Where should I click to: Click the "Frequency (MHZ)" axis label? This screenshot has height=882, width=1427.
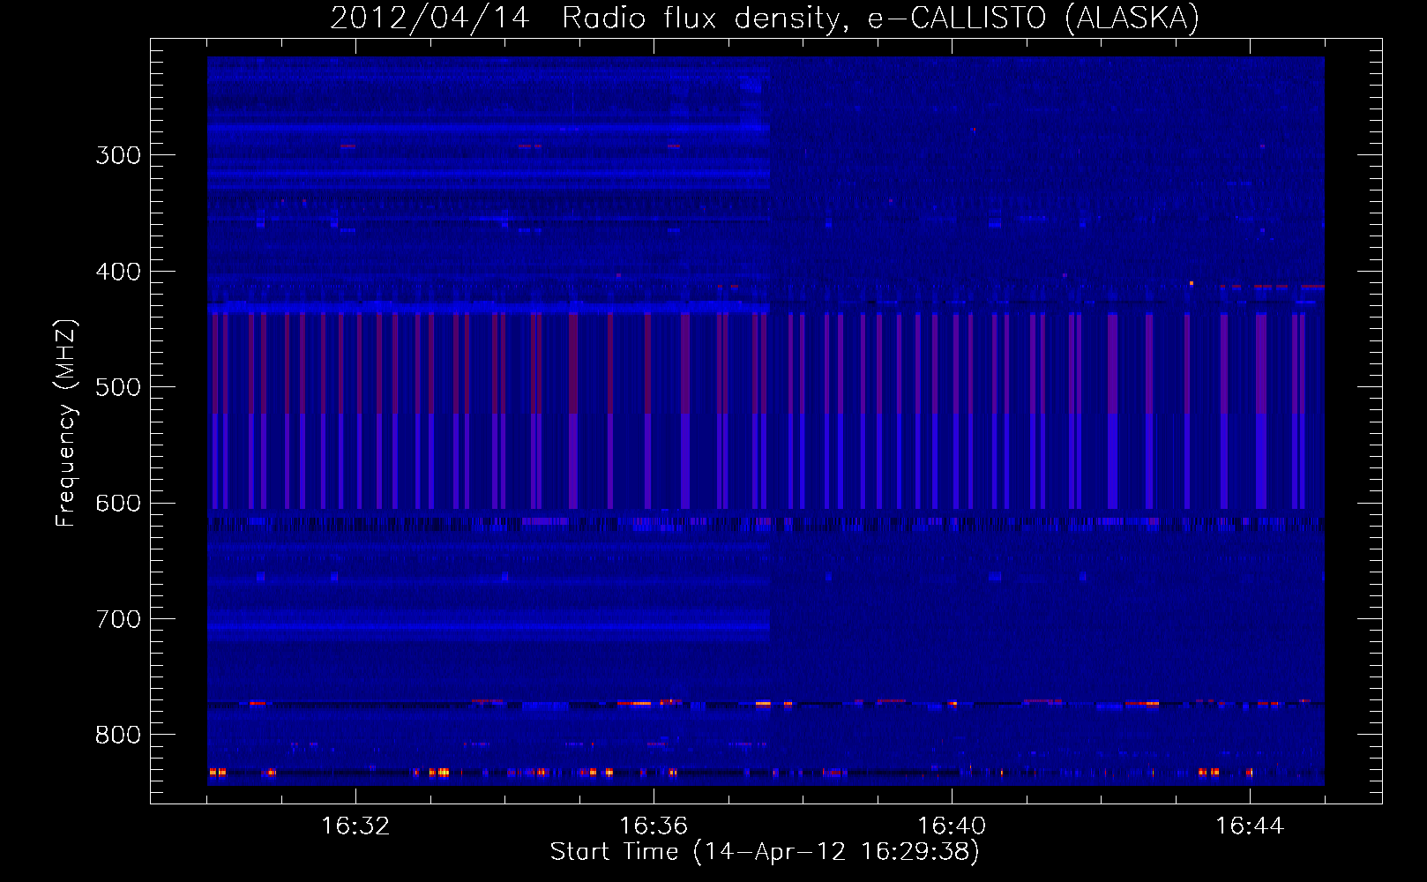point(66,422)
